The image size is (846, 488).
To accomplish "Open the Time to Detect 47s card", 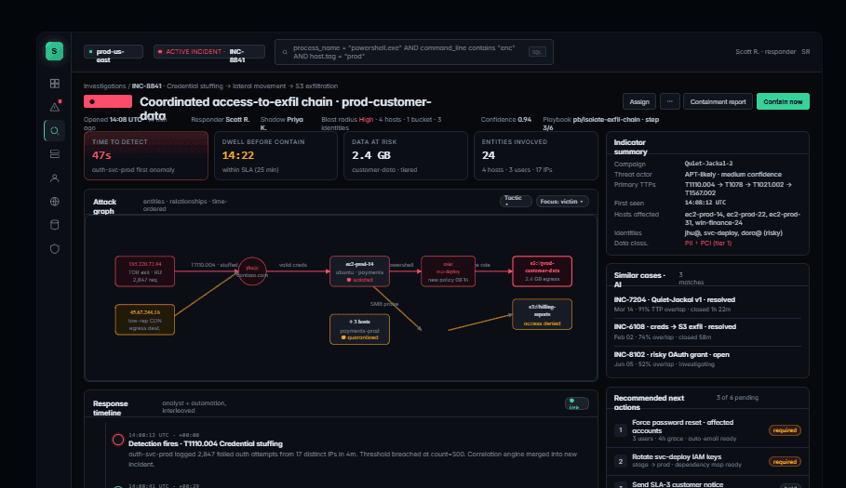I will (146, 155).
